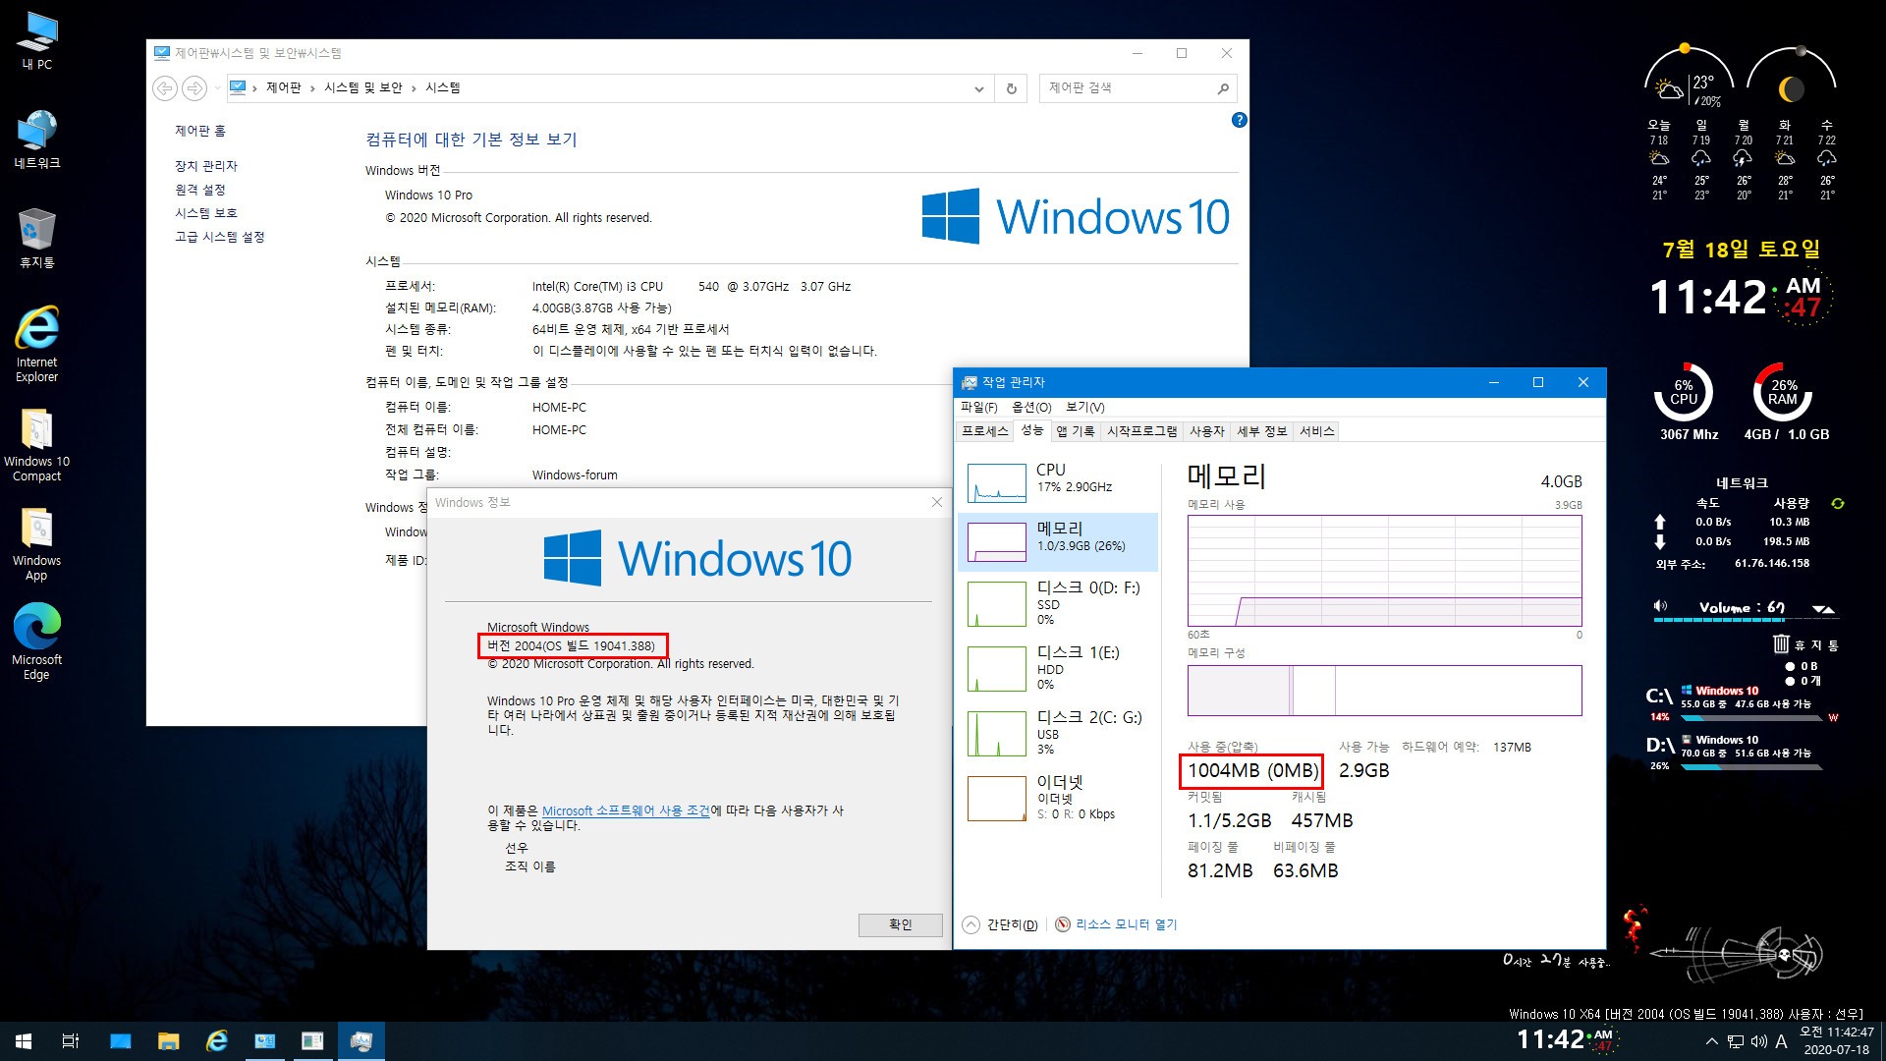Click the Start button on taskbar
Viewport: 1886px width, 1061px height.
tap(24, 1041)
